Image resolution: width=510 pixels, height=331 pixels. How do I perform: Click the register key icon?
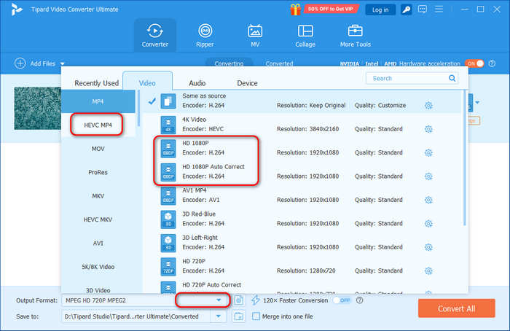(x=406, y=9)
